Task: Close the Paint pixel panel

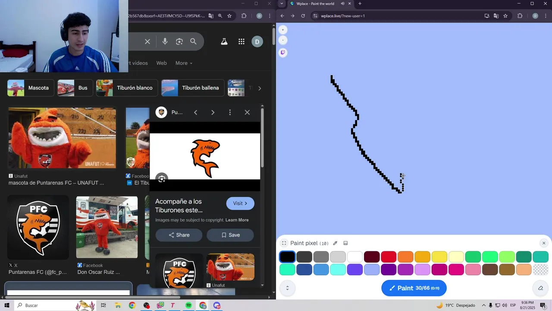Action: [x=544, y=243]
